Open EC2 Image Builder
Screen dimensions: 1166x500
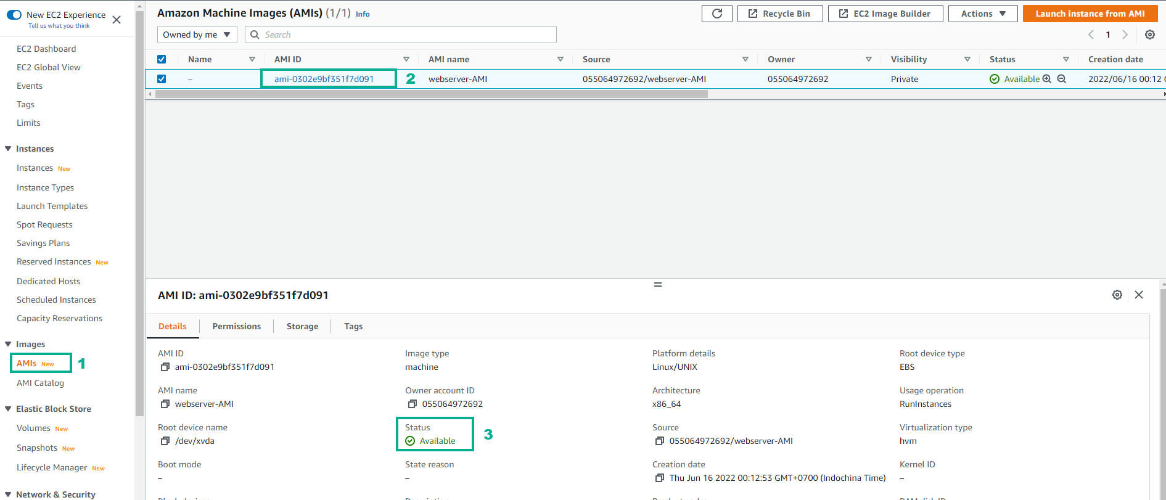point(885,14)
